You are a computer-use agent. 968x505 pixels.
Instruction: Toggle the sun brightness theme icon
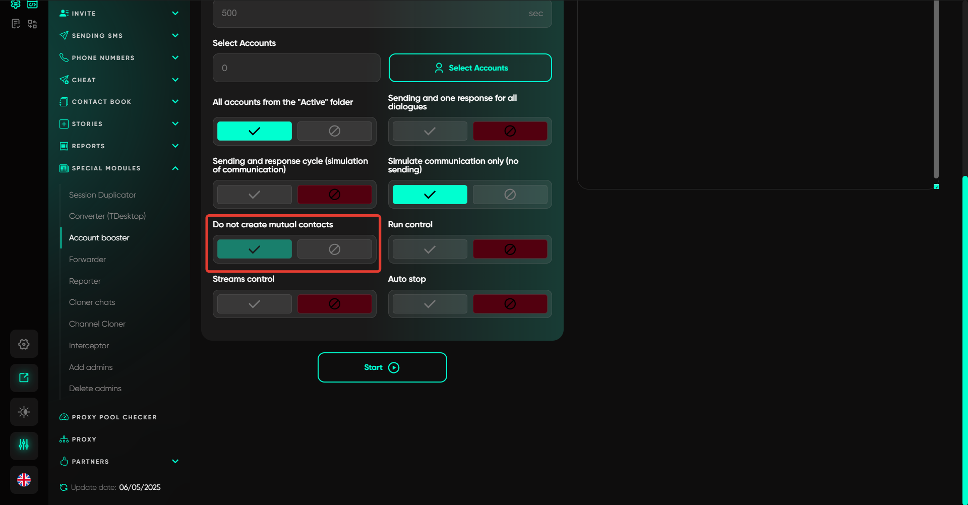(24, 412)
